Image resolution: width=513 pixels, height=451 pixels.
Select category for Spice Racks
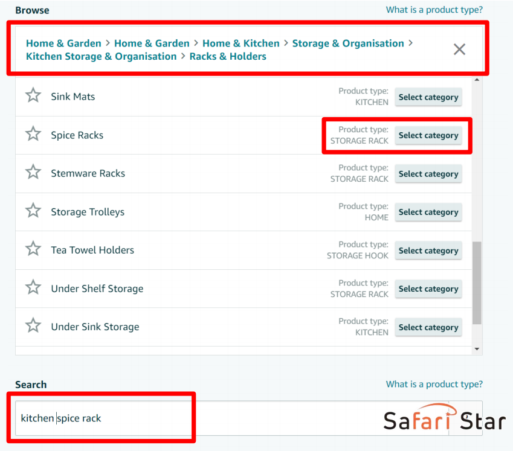tap(428, 135)
